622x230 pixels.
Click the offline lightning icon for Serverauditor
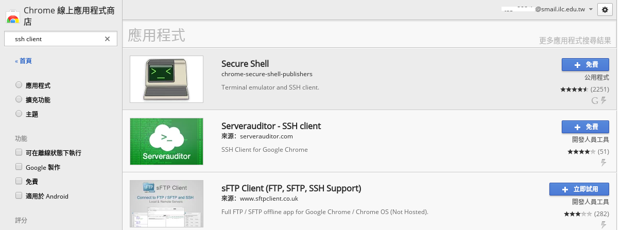click(x=604, y=163)
